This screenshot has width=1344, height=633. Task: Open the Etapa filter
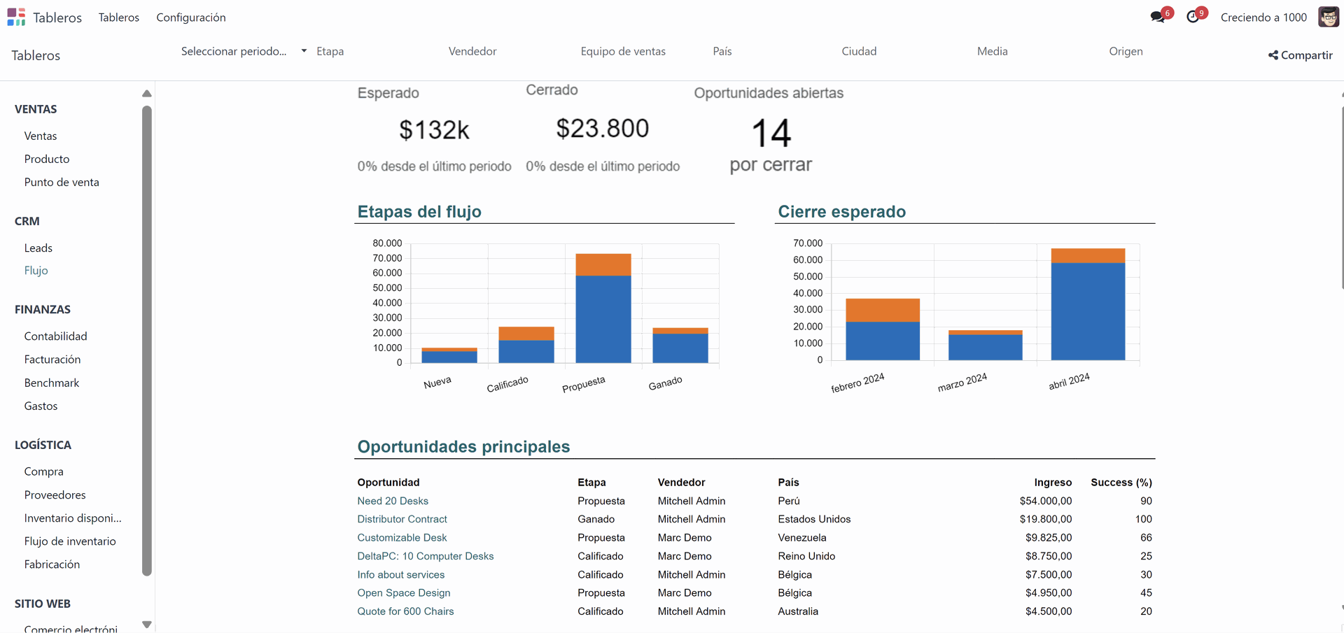tap(330, 50)
